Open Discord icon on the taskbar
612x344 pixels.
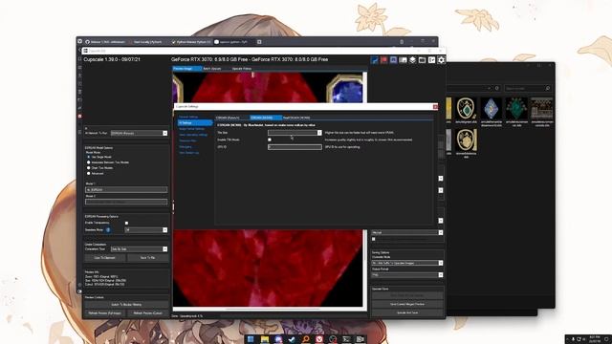pyautogui.click(x=278, y=339)
